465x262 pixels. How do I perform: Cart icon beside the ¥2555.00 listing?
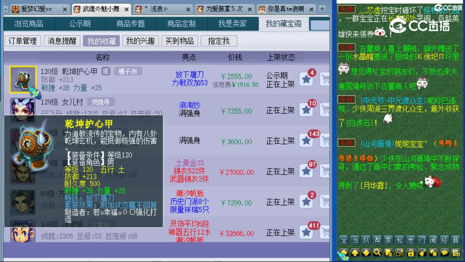[x=325, y=79]
